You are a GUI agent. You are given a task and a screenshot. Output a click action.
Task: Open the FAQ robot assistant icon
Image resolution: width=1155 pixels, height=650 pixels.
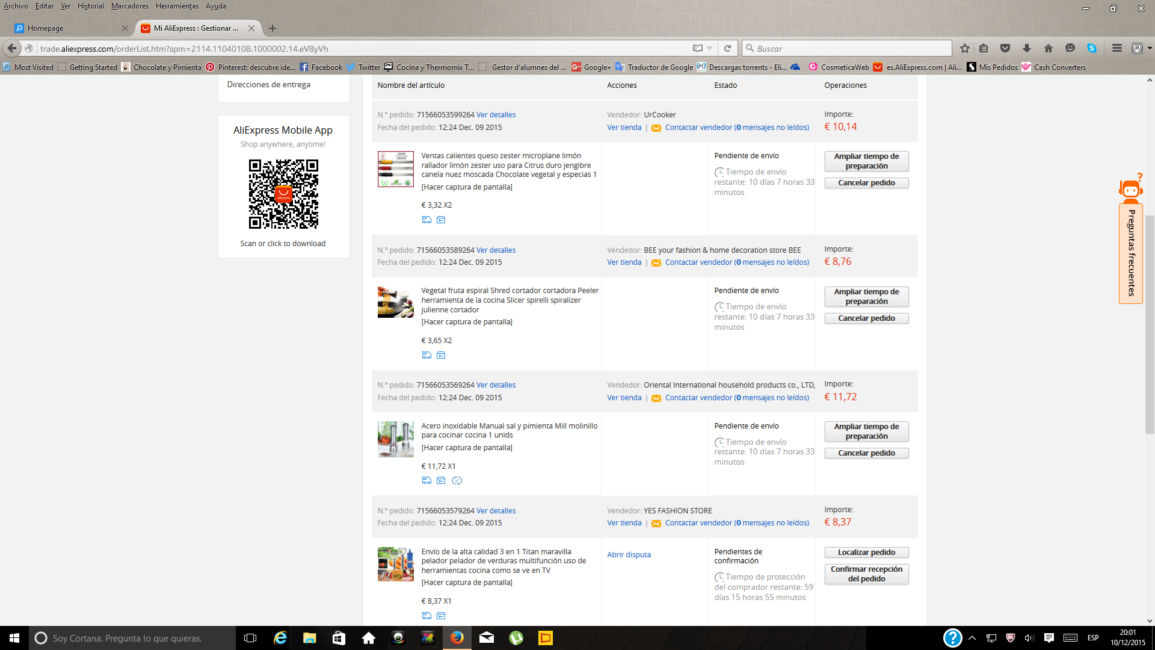click(1130, 188)
